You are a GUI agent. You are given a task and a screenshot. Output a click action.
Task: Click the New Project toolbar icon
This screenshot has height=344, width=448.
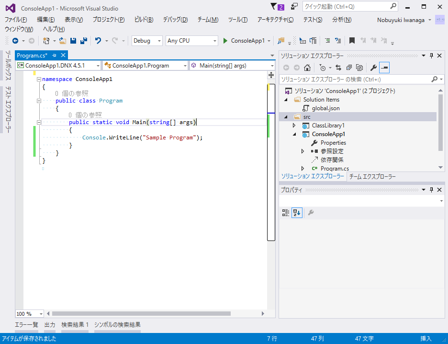[46, 41]
